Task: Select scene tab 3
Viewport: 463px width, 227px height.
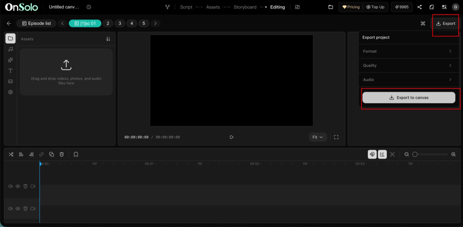Action: point(120,23)
